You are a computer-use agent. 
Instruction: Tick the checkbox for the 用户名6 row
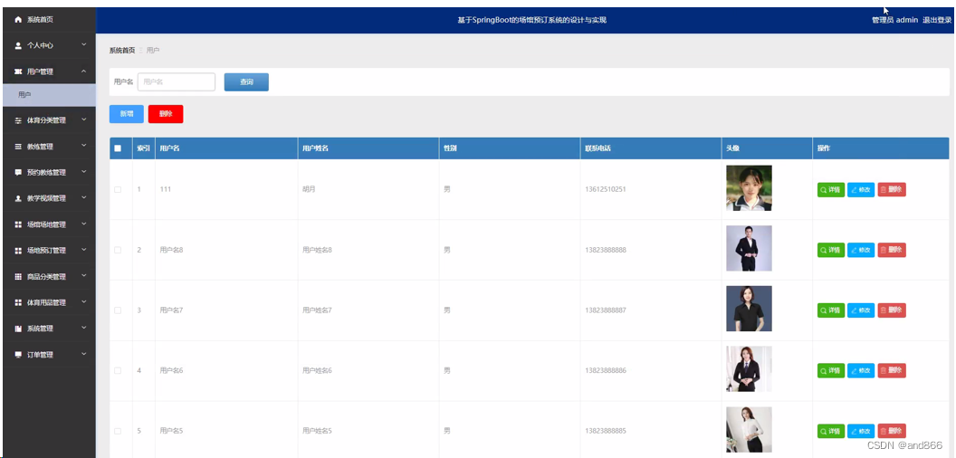click(118, 371)
